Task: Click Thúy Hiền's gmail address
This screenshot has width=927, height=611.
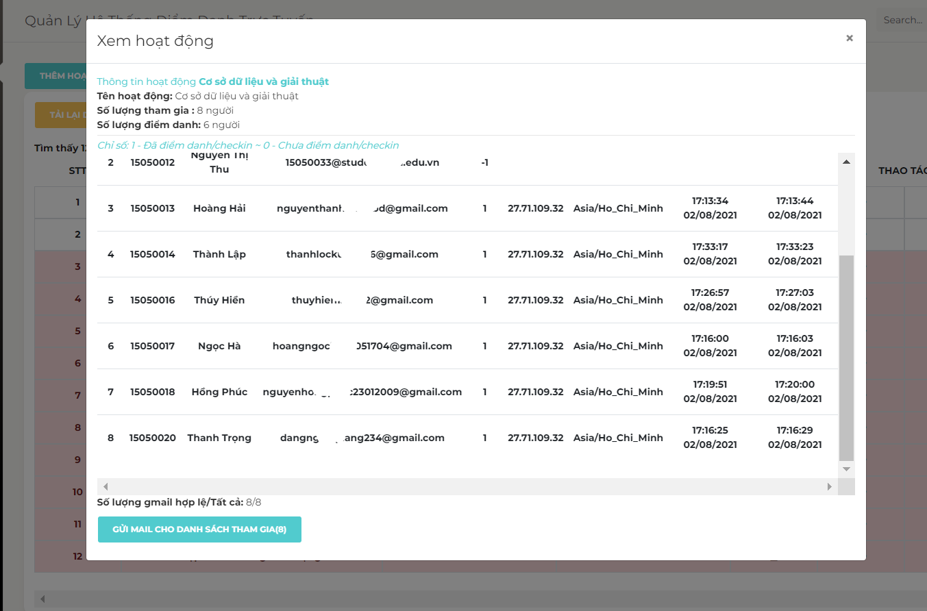Action: pos(362,300)
